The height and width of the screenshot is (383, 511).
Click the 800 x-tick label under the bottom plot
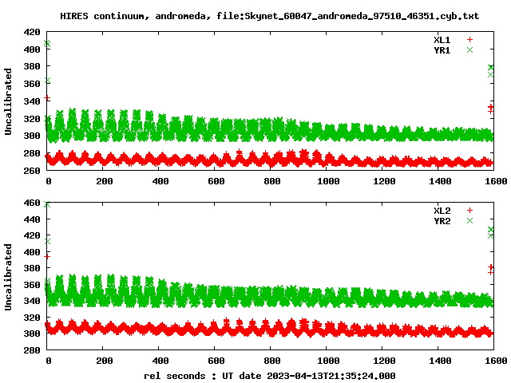coord(272,361)
